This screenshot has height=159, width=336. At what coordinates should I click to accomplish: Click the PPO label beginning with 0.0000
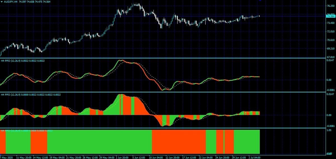(x=31, y=95)
